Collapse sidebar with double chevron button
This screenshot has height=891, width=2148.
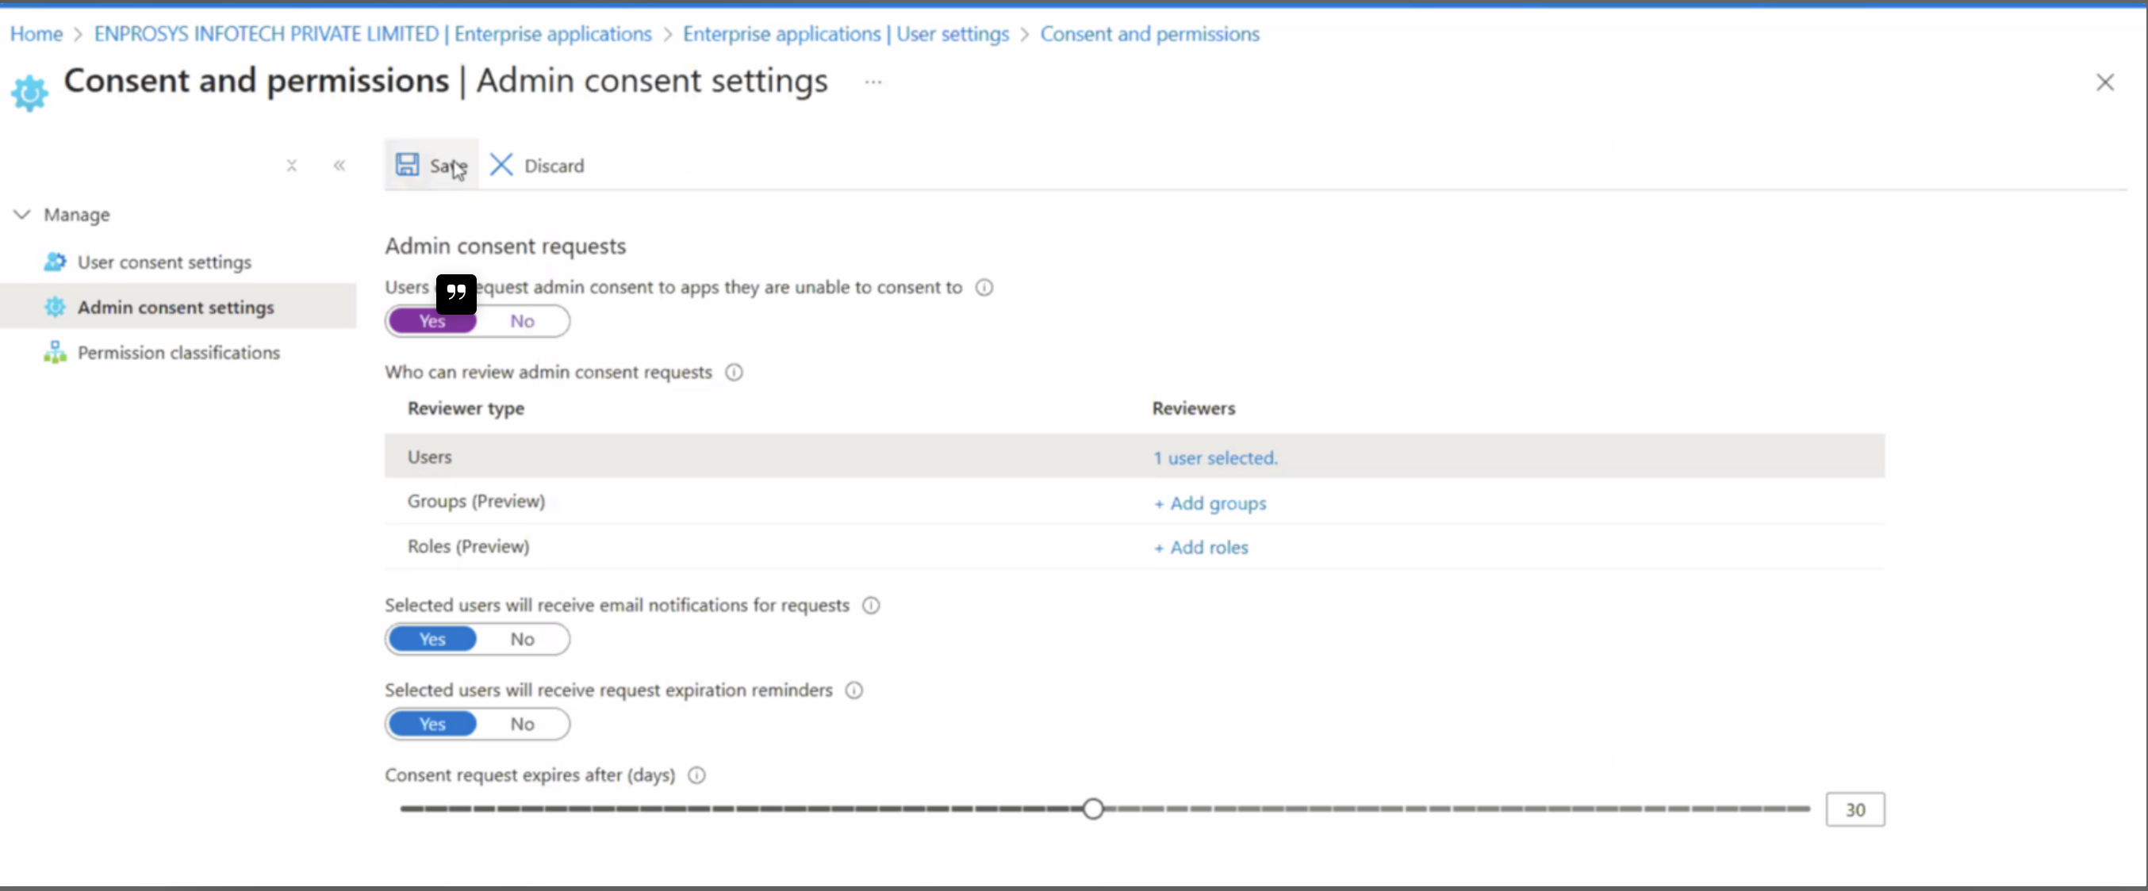pyautogui.click(x=339, y=165)
